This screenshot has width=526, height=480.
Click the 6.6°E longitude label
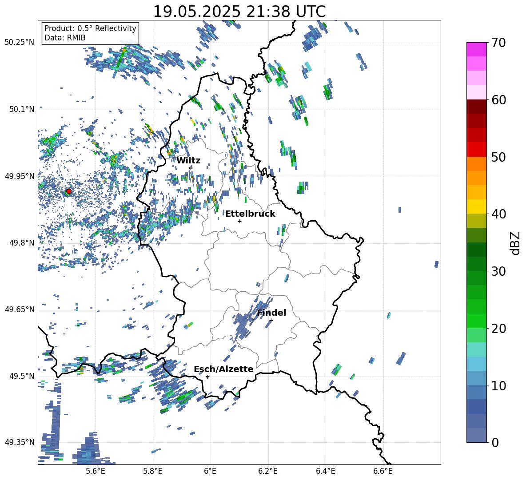383,471
